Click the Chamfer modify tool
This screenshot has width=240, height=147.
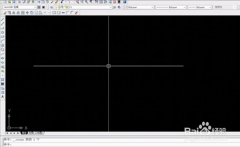click(x=67, y=13)
